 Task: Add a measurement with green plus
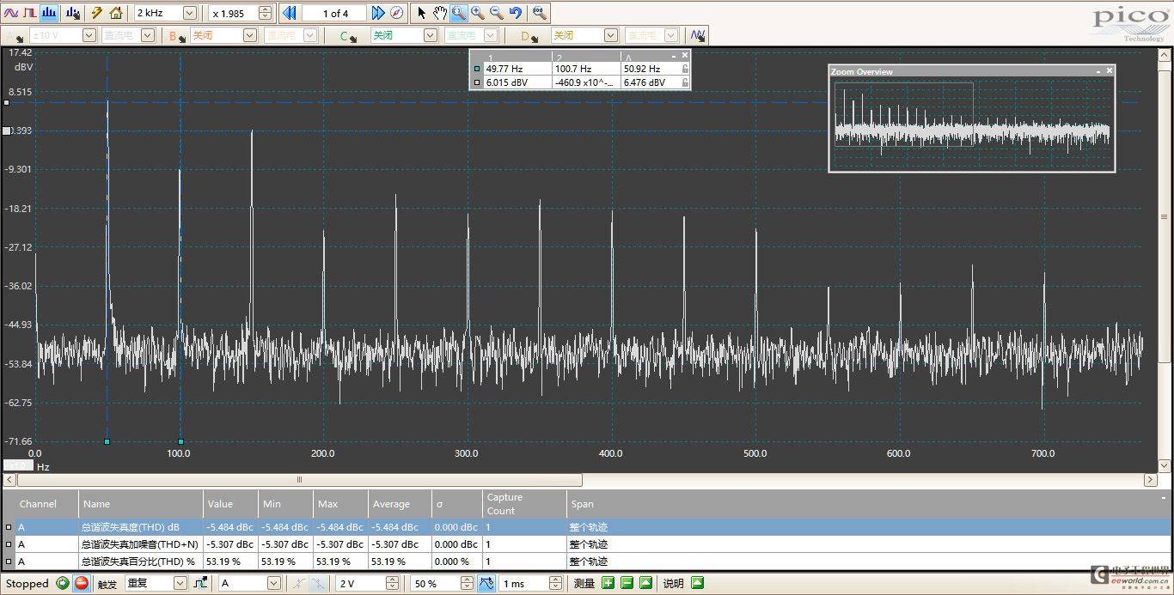tap(608, 583)
